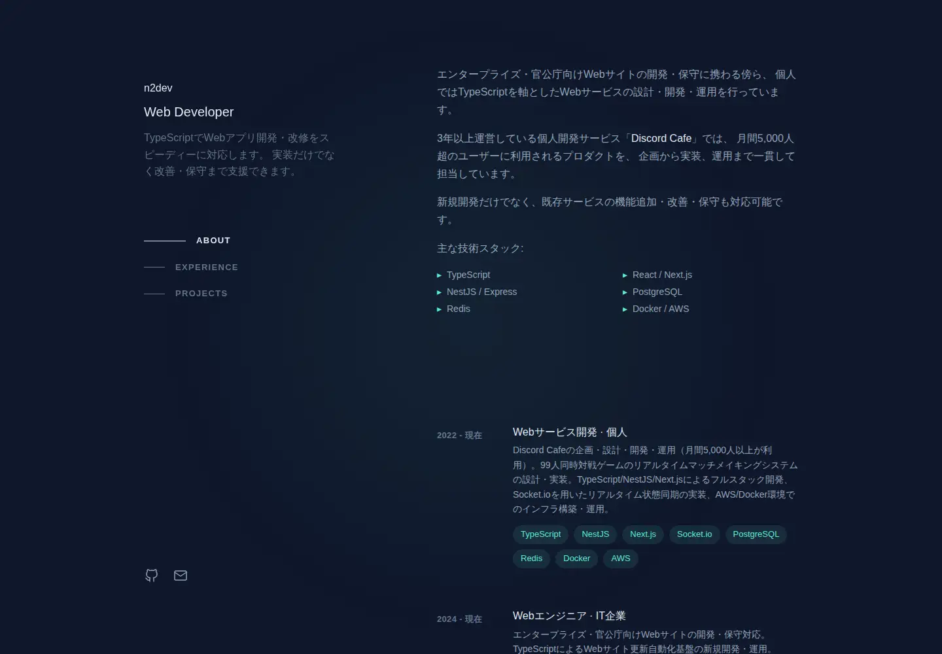Open the Webサービス開発 · 個人 entry
This screenshot has width=942, height=654.
tap(570, 432)
